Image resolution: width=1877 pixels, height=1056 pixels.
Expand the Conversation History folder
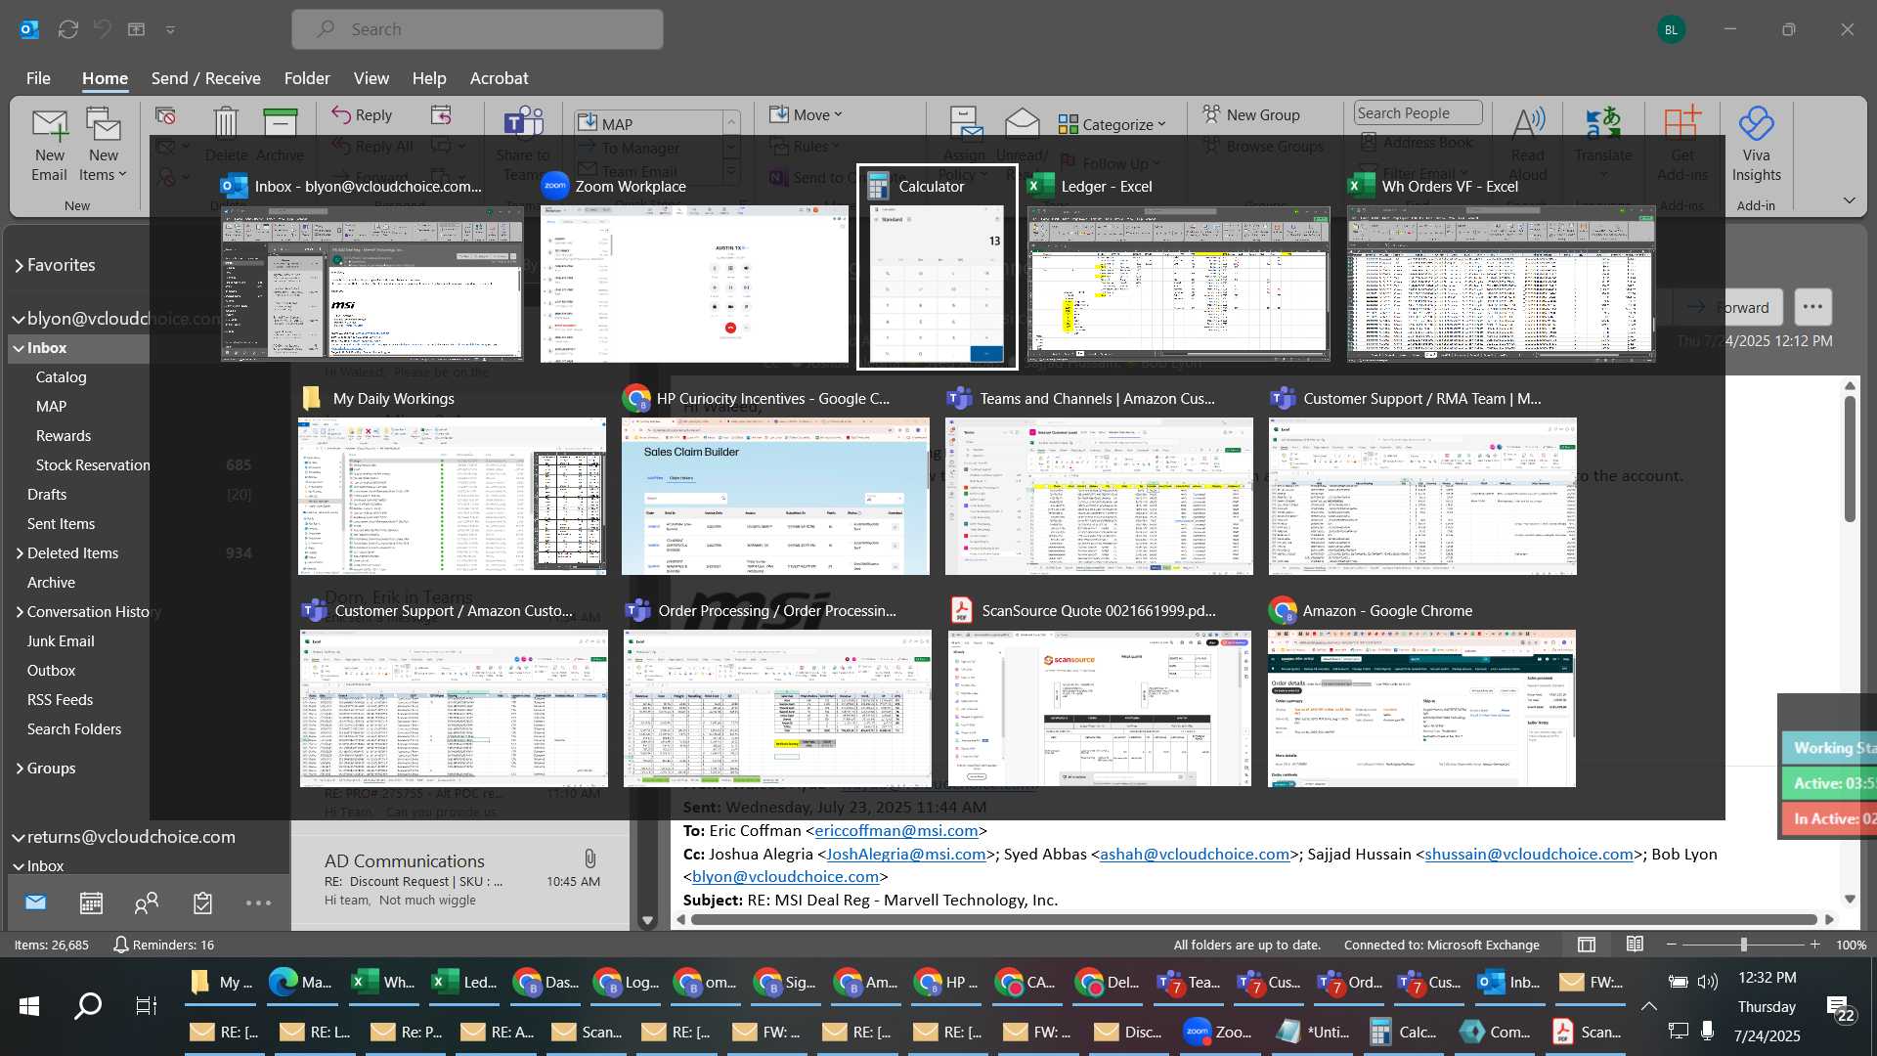[x=20, y=612]
